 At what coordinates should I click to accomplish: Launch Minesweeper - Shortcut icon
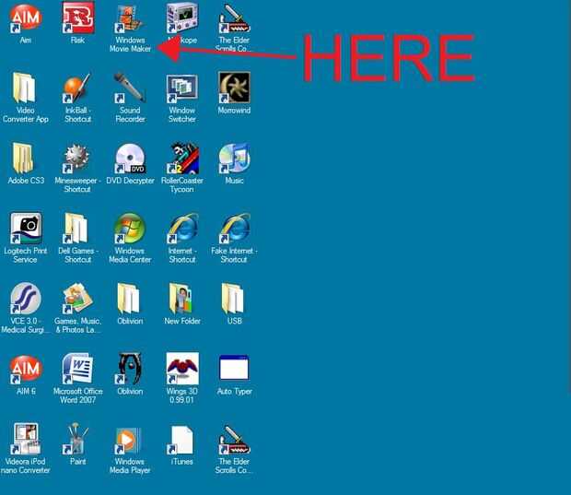tap(76, 159)
